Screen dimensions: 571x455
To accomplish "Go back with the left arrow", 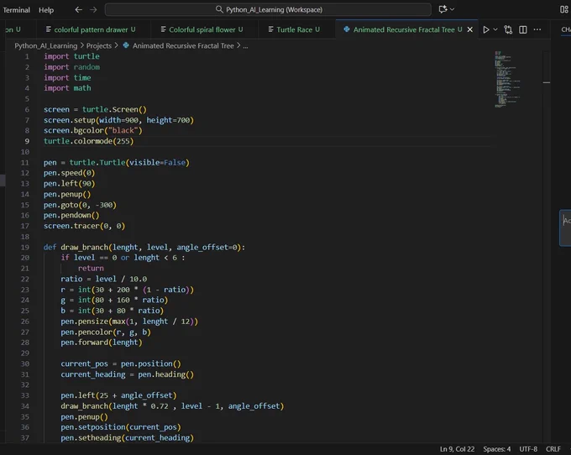I will coord(78,9).
